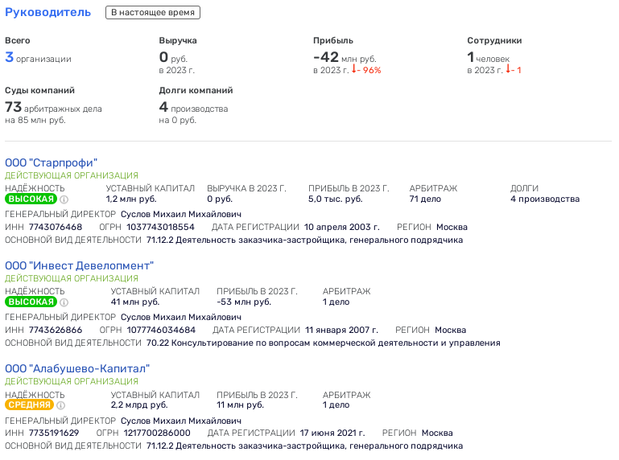Click INN number 7743626866
This screenshot has width=619, height=460.
tap(56, 331)
